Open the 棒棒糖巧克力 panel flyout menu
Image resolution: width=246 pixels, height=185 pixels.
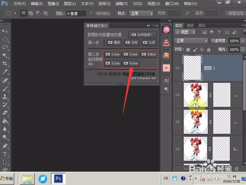click(x=156, y=26)
